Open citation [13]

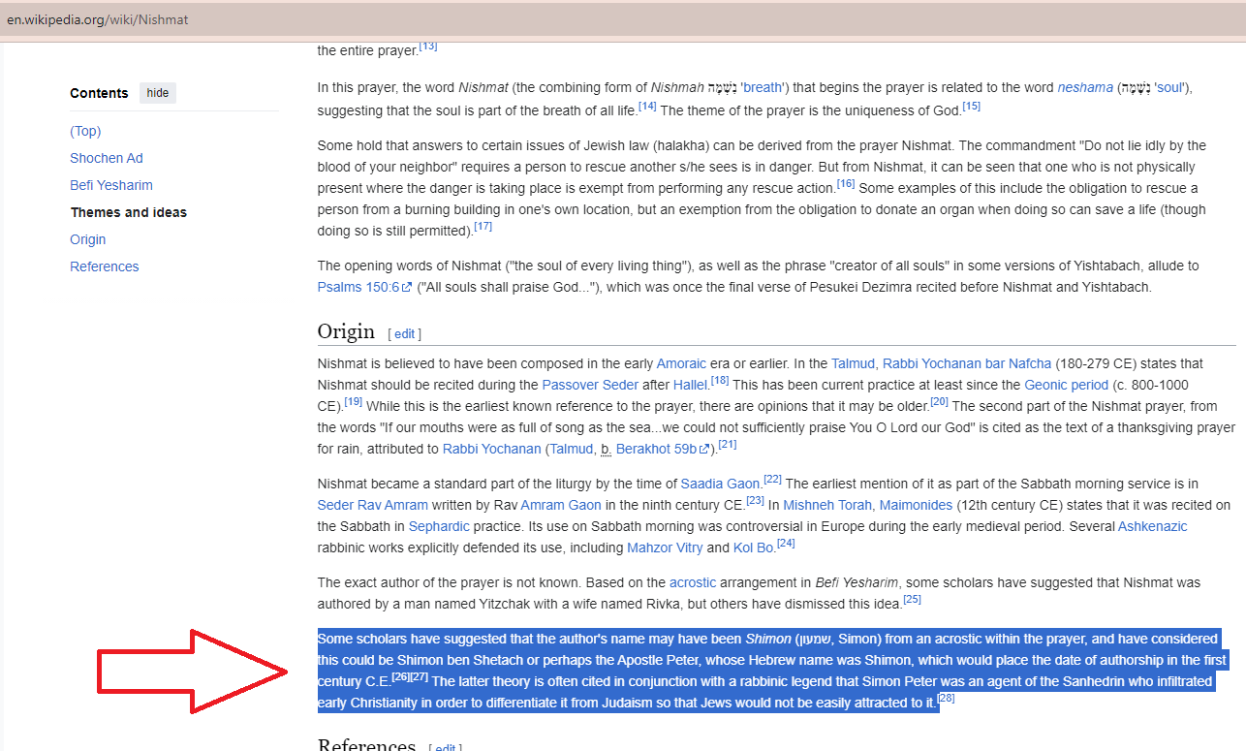pos(428,46)
